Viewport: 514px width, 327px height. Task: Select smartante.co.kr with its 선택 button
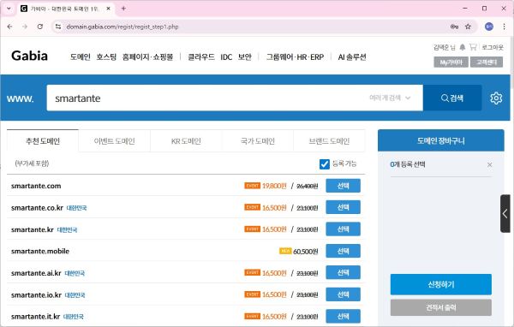343,207
